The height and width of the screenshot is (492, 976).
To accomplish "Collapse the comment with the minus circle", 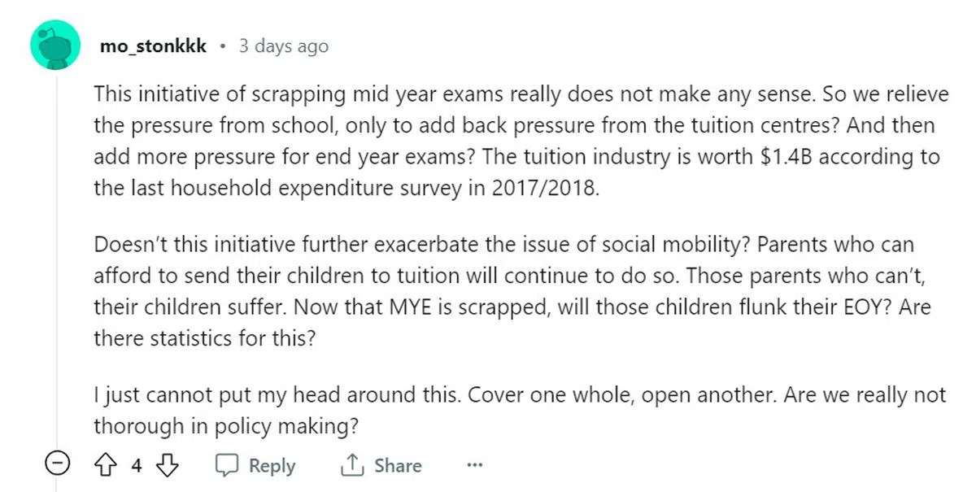I will pyautogui.click(x=55, y=465).
